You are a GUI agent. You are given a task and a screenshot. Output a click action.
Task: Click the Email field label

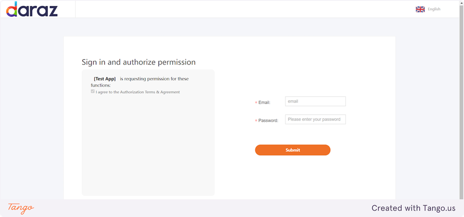pyautogui.click(x=264, y=103)
